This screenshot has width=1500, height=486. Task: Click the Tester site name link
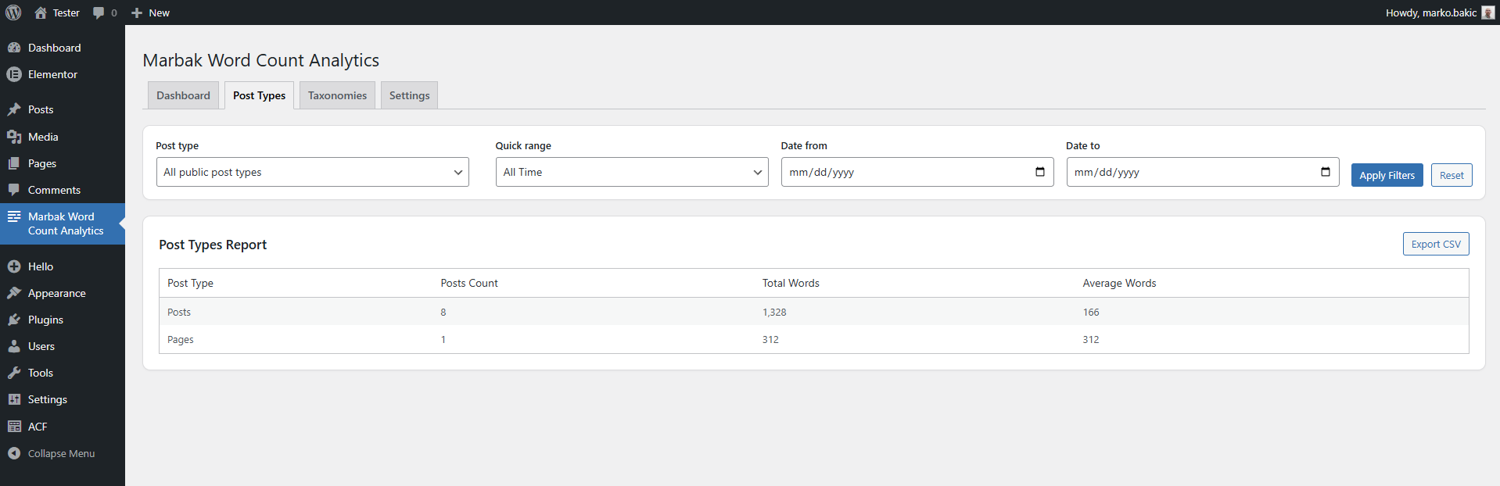(x=66, y=13)
